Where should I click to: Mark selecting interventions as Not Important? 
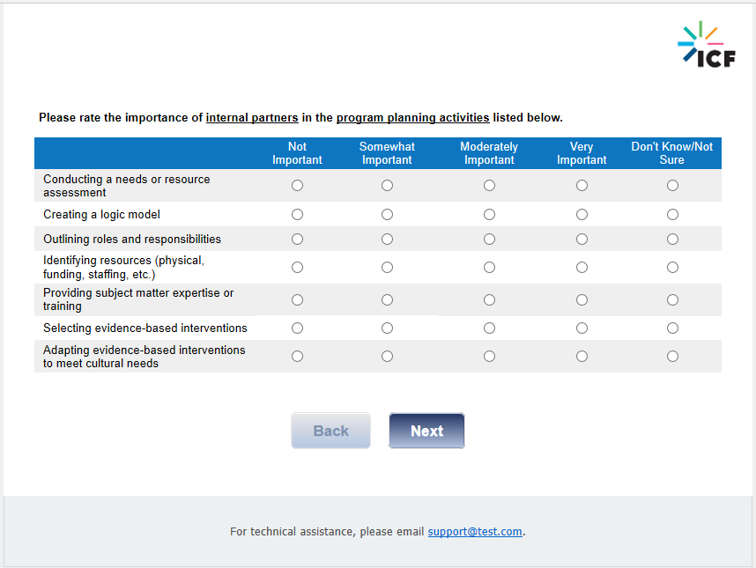tap(297, 328)
